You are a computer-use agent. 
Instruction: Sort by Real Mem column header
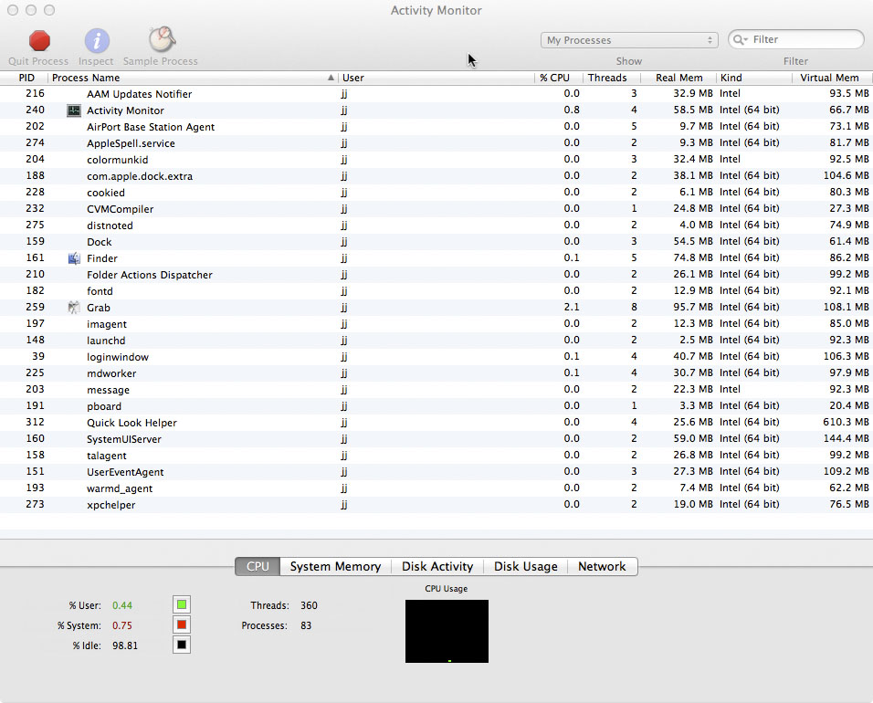click(678, 78)
